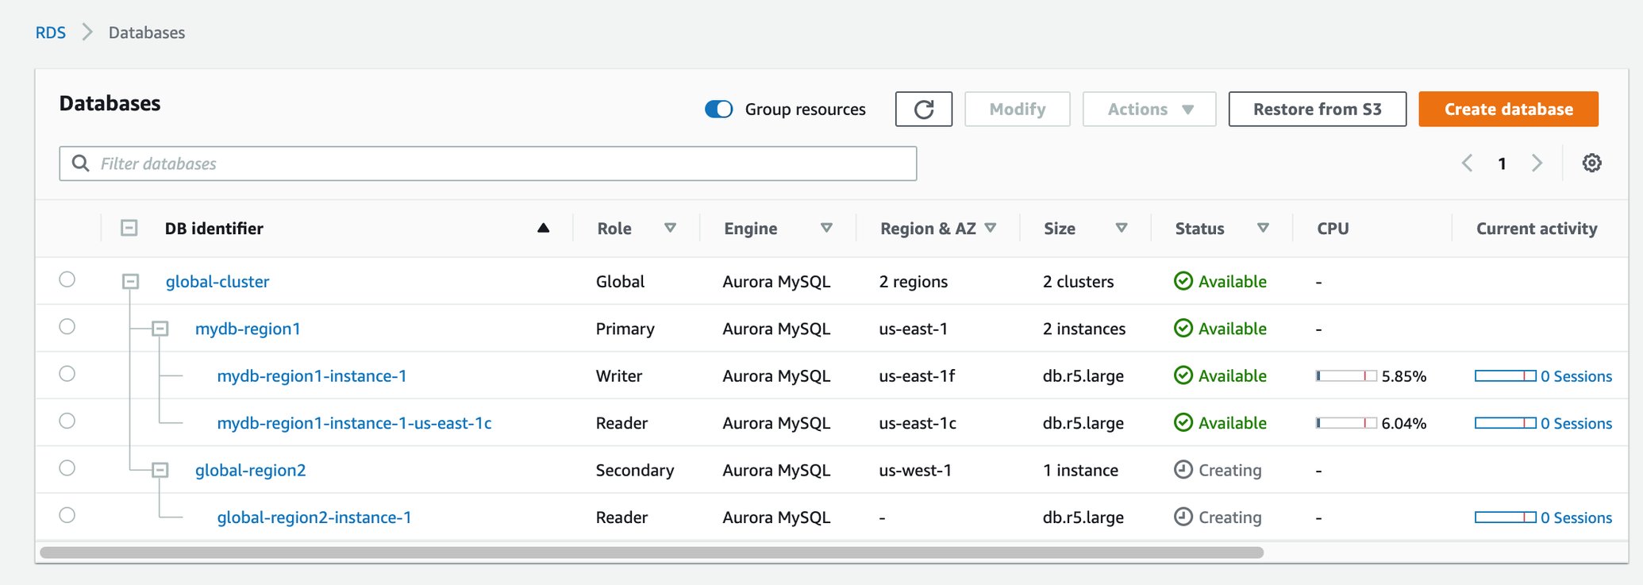The image size is (1643, 585).
Task: Select radio button for mydb-region1-instance-1
Action: [x=67, y=373]
